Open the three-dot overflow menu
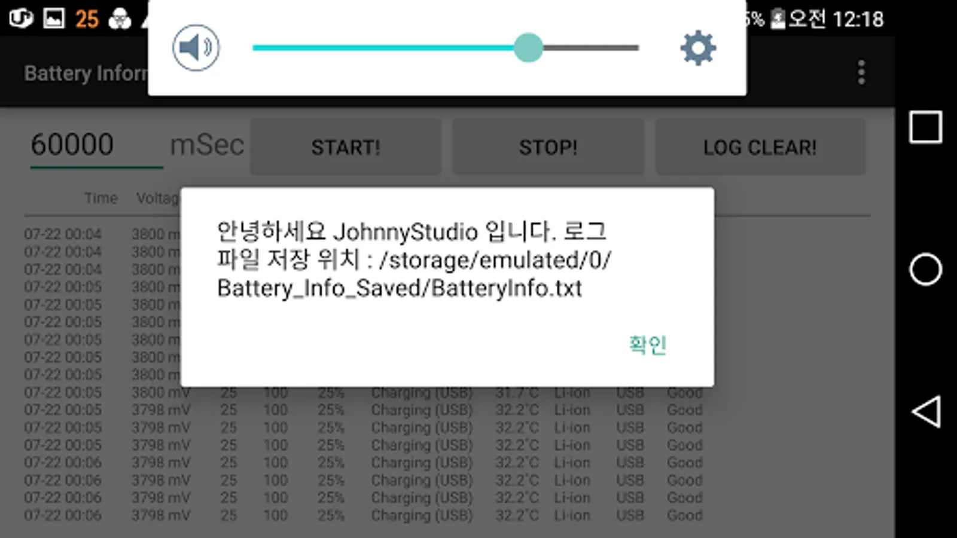This screenshot has height=538, width=957. pyautogui.click(x=861, y=72)
